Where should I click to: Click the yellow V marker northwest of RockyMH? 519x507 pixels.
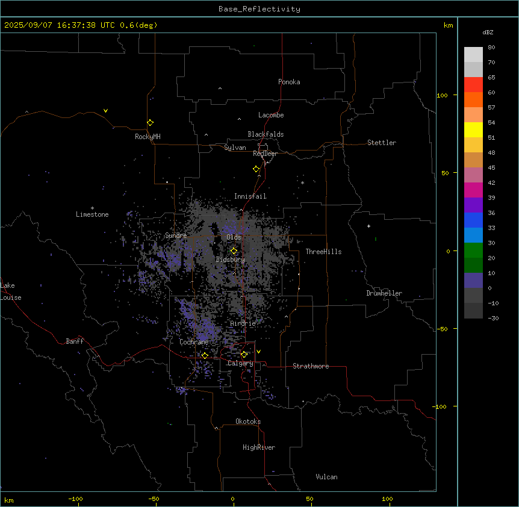tap(105, 111)
